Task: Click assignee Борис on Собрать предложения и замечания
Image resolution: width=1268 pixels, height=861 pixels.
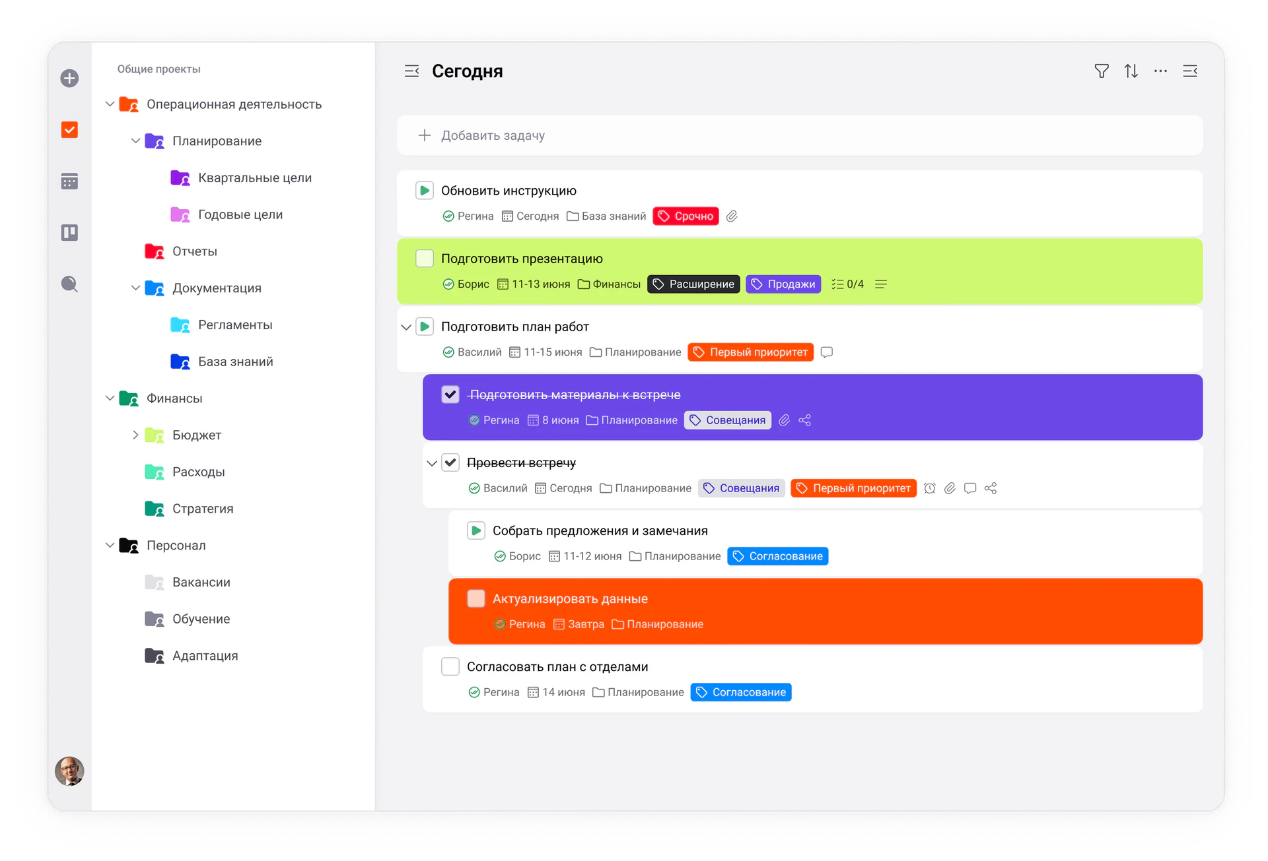Action: click(x=518, y=557)
